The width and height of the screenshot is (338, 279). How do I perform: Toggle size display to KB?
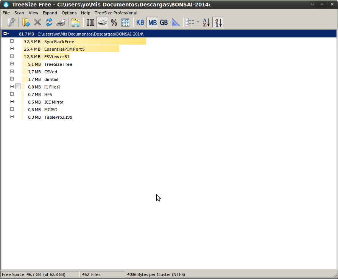[140, 23]
